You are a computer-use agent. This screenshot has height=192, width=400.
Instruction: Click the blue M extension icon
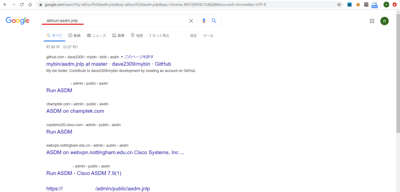coord(350,5)
